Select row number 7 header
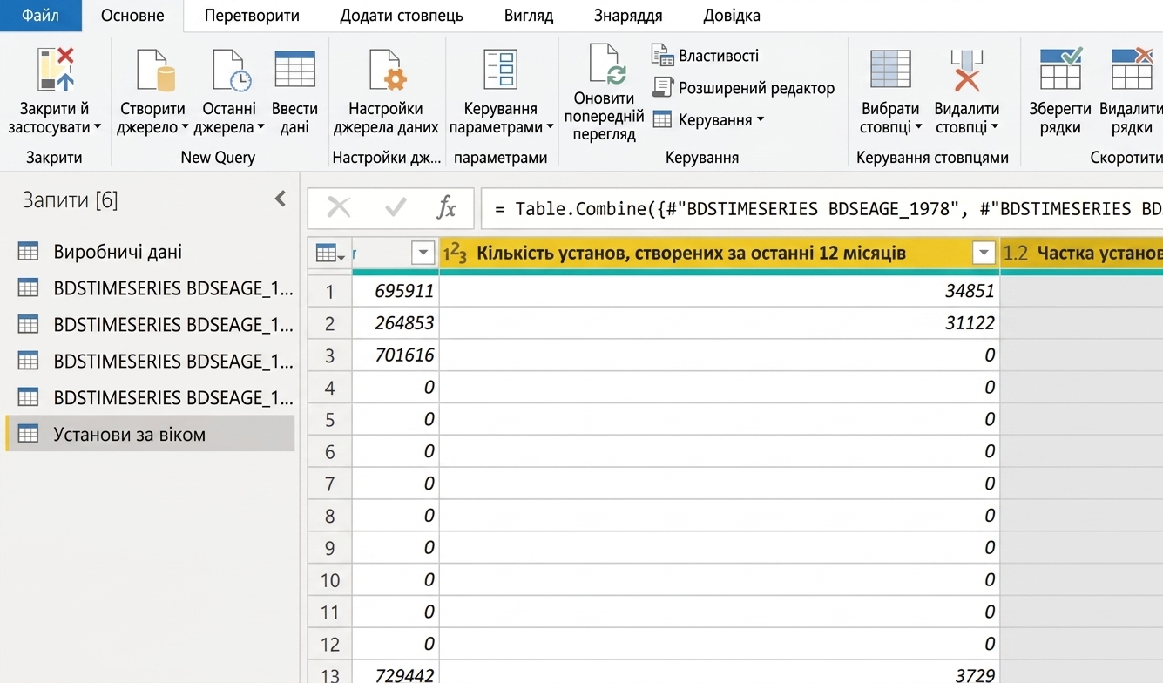This screenshot has width=1163, height=683. [329, 484]
